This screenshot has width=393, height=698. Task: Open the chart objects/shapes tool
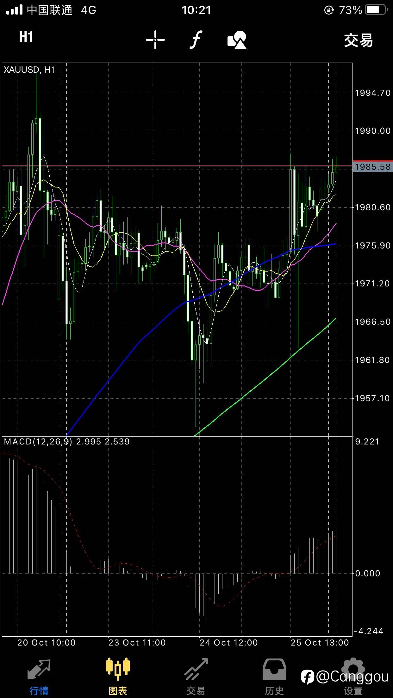point(237,40)
